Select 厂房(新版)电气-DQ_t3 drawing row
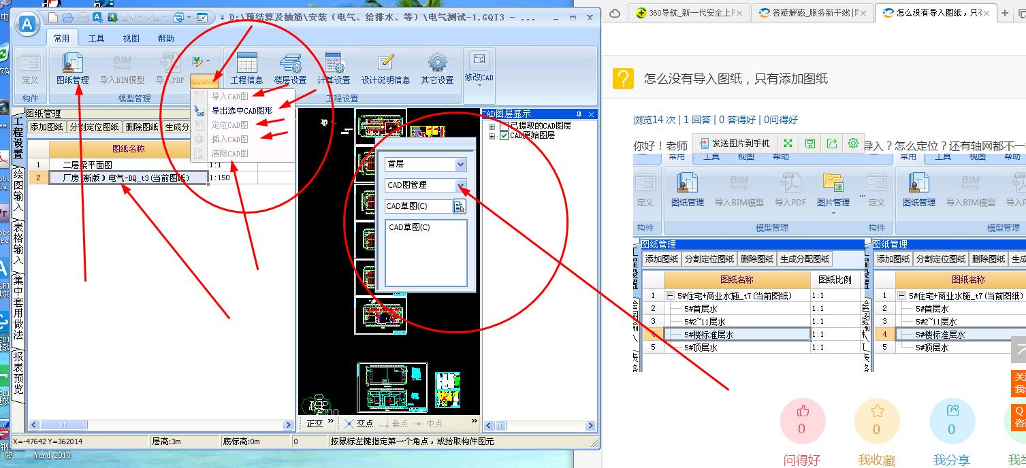 coord(129,178)
